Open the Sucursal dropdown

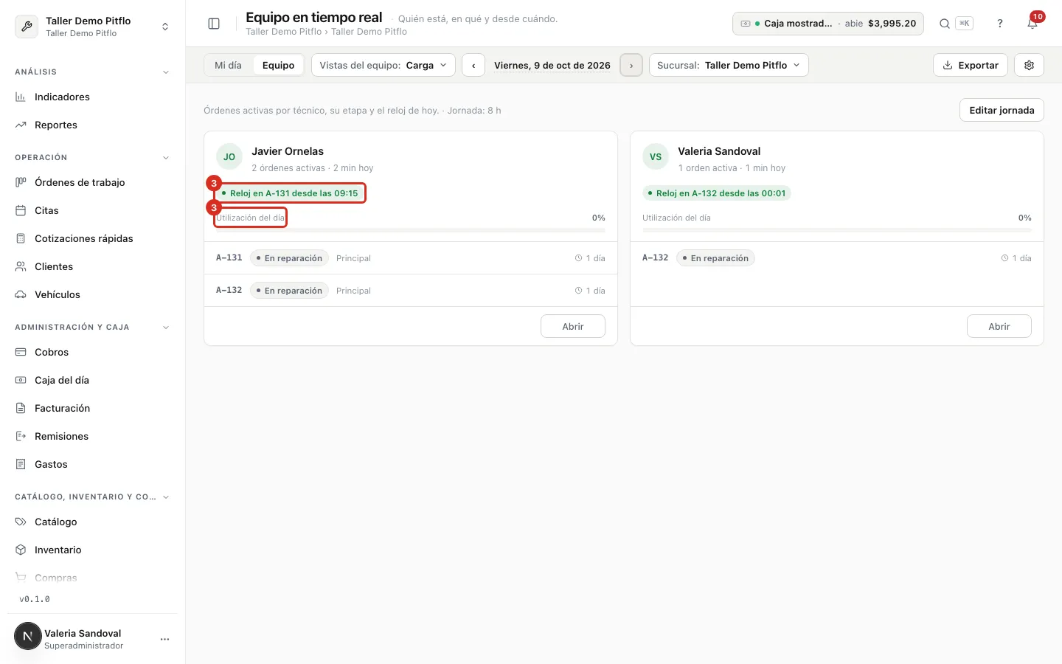729,65
